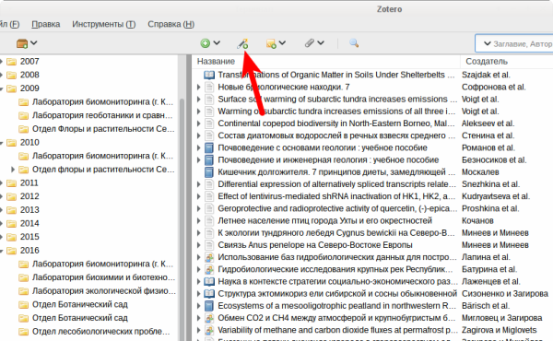Click icon of Variability of methane item

coord(209,330)
